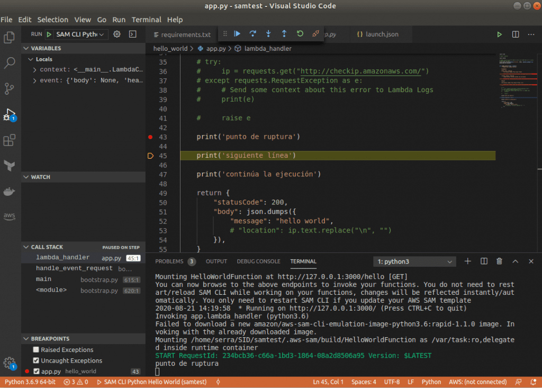
Task: Open the Terraform view in activity bar
Action: 10,166
